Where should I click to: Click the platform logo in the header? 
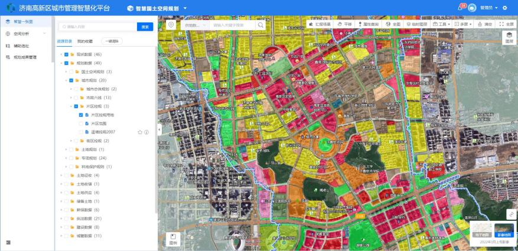click(x=11, y=8)
